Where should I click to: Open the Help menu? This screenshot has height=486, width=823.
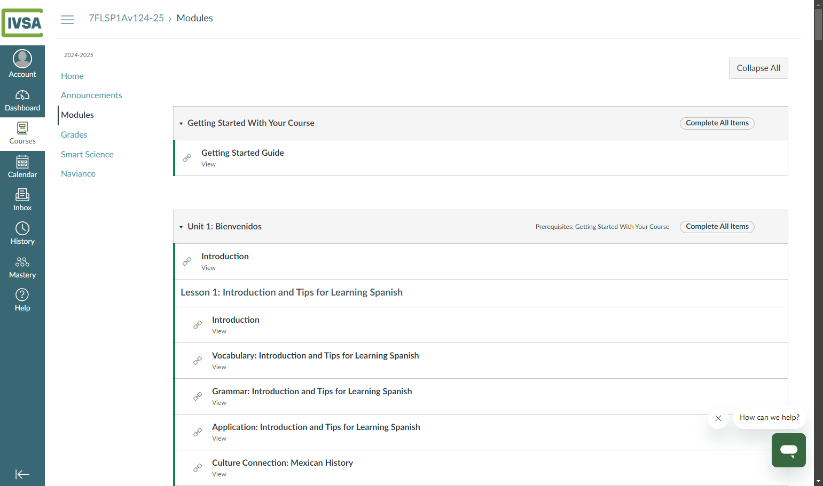22,301
